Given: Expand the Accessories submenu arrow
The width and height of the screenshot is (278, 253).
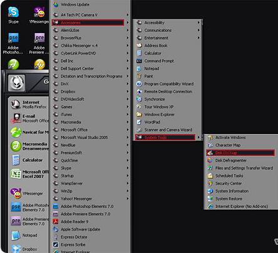Looking at the screenshot, I should click(128, 23).
